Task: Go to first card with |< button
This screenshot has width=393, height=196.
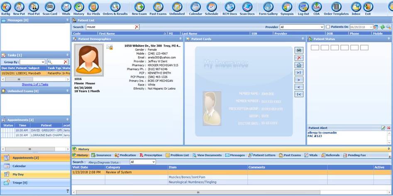Action: (299, 94)
